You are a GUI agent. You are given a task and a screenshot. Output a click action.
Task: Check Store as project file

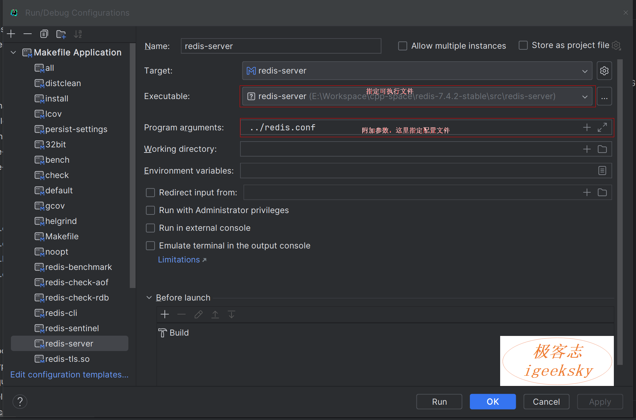pos(523,45)
